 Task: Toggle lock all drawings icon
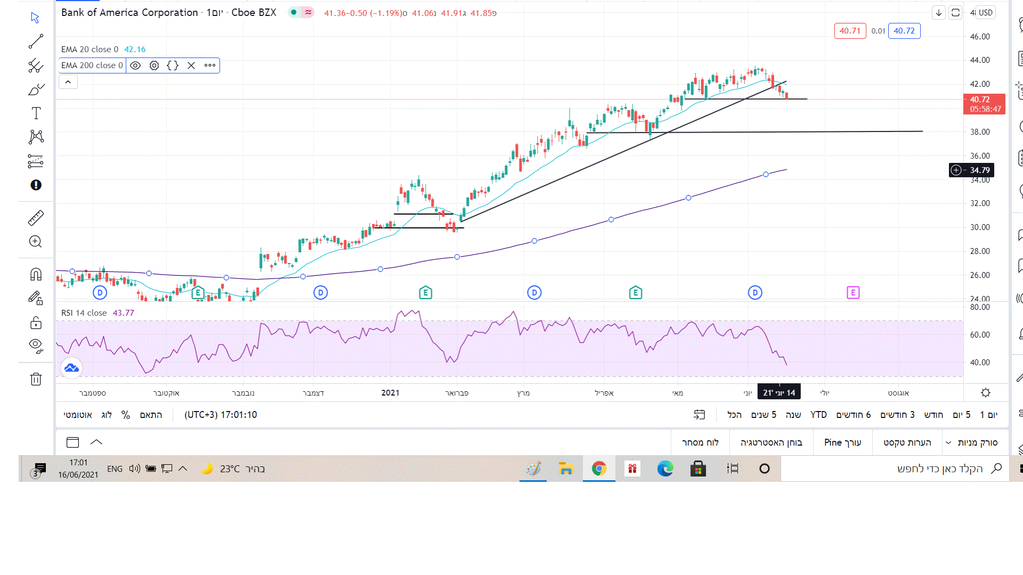[36, 323]
